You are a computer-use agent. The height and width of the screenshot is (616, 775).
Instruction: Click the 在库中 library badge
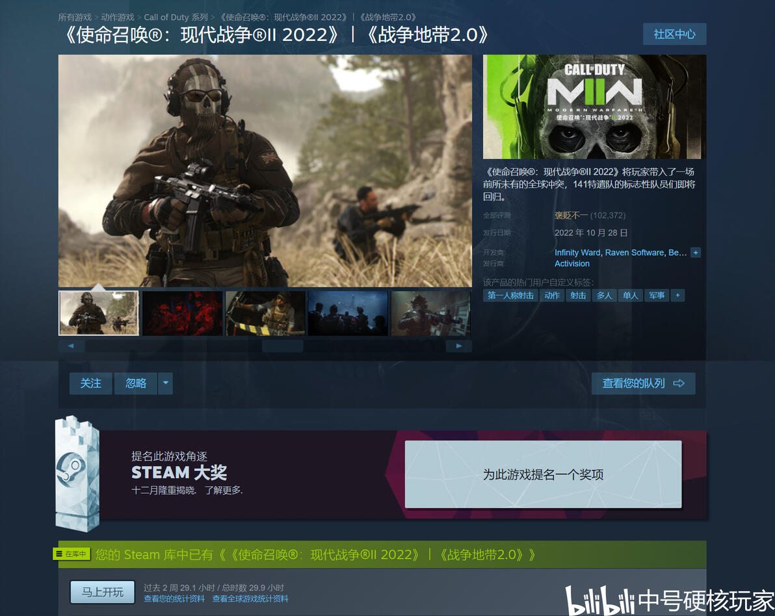(x=72, y=554)
